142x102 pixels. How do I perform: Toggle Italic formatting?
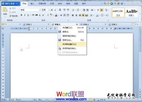coord(25,15)
